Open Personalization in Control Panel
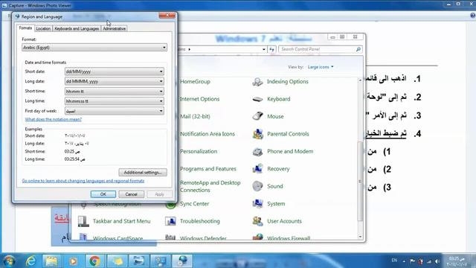476x268 pixels. [199, 151]
